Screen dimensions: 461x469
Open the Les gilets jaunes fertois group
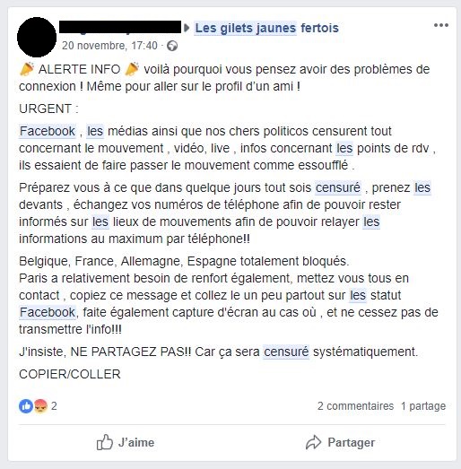point(266,28)
